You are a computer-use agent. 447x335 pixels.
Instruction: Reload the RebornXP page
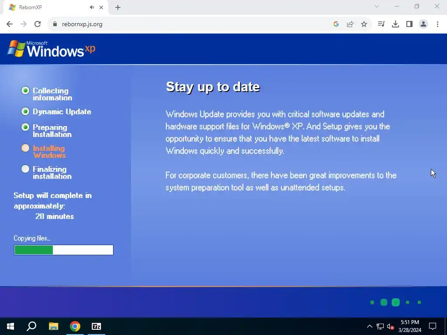(38, 24)
